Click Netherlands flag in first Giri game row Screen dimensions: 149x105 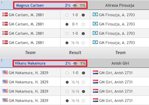[x=96, y=72]
